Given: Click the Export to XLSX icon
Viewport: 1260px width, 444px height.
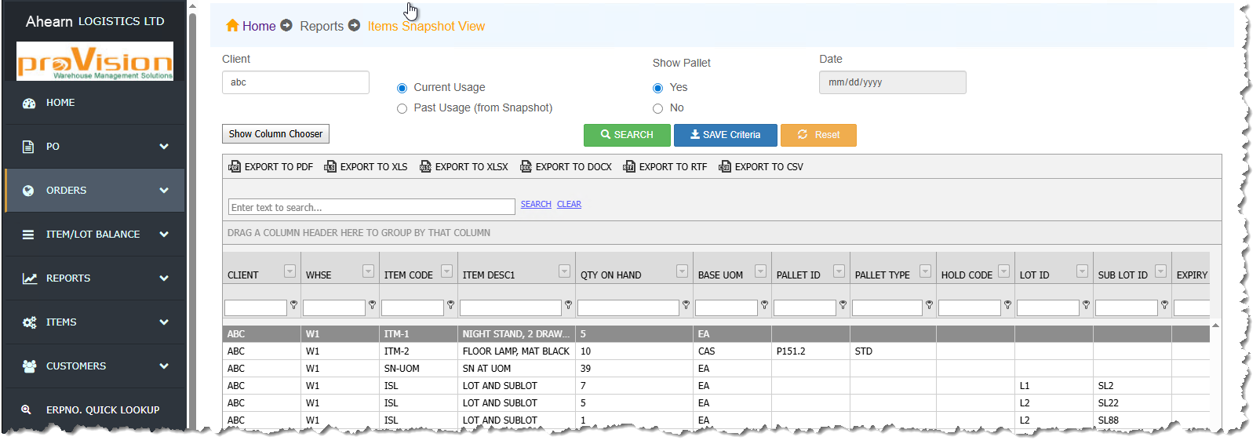Looking at the screenshot, I should point(425,167).
